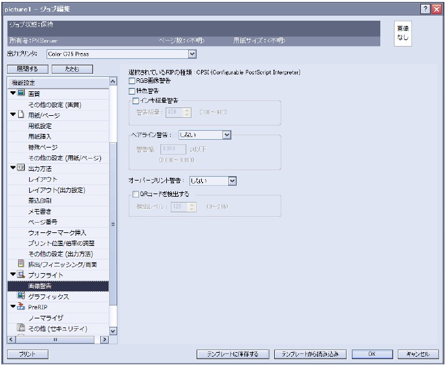Click the 排出/フィニッシング/両面 icon

(x=21, y=263)
